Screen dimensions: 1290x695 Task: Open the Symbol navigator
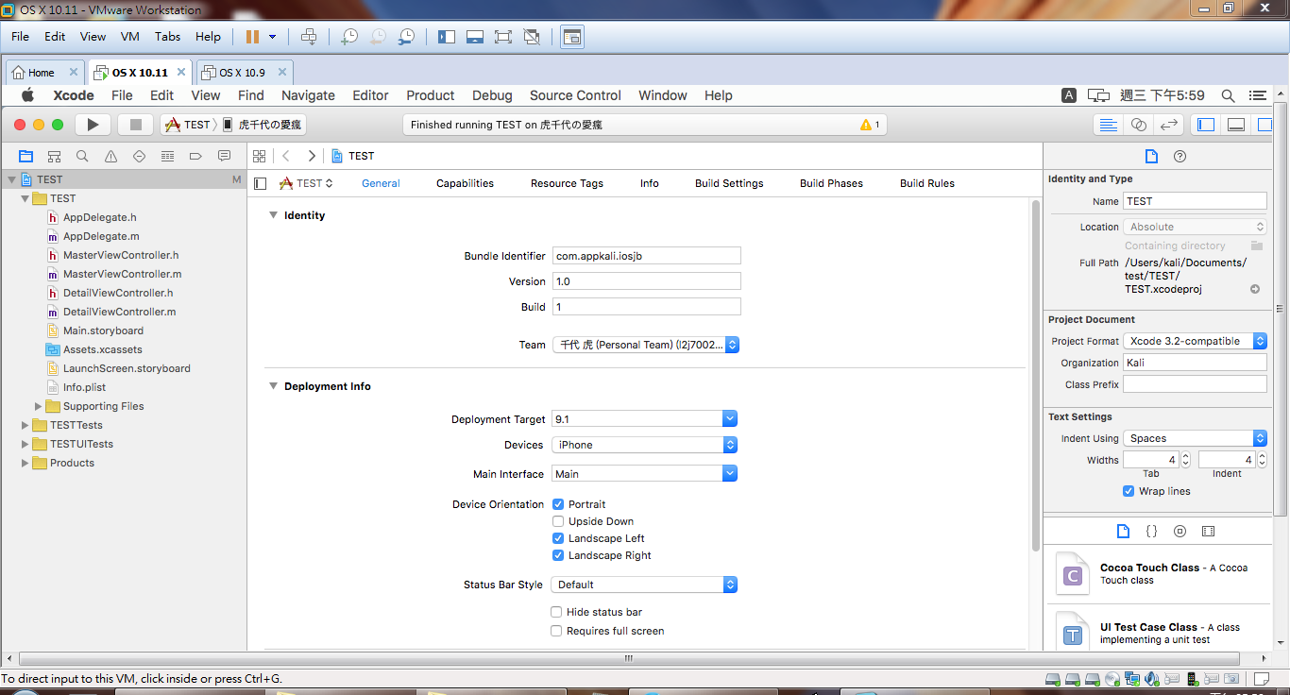point(54,156)
